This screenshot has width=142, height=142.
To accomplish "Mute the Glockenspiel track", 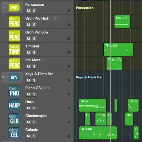I will click(28, 122).
